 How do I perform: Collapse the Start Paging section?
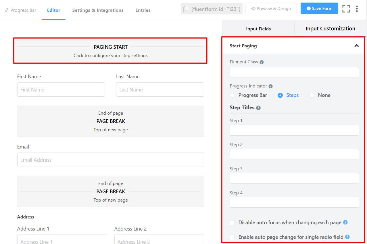pyautogui.click(x=356, y=45)
